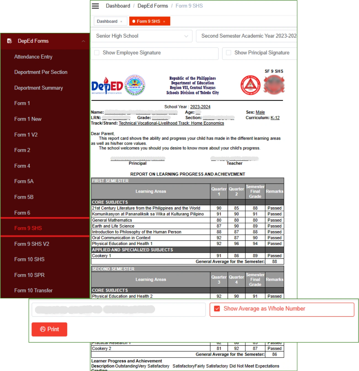The width and height of the screenshot is (359, 371).
Task: Click the blurred student name field
Action: click(118, 309)
